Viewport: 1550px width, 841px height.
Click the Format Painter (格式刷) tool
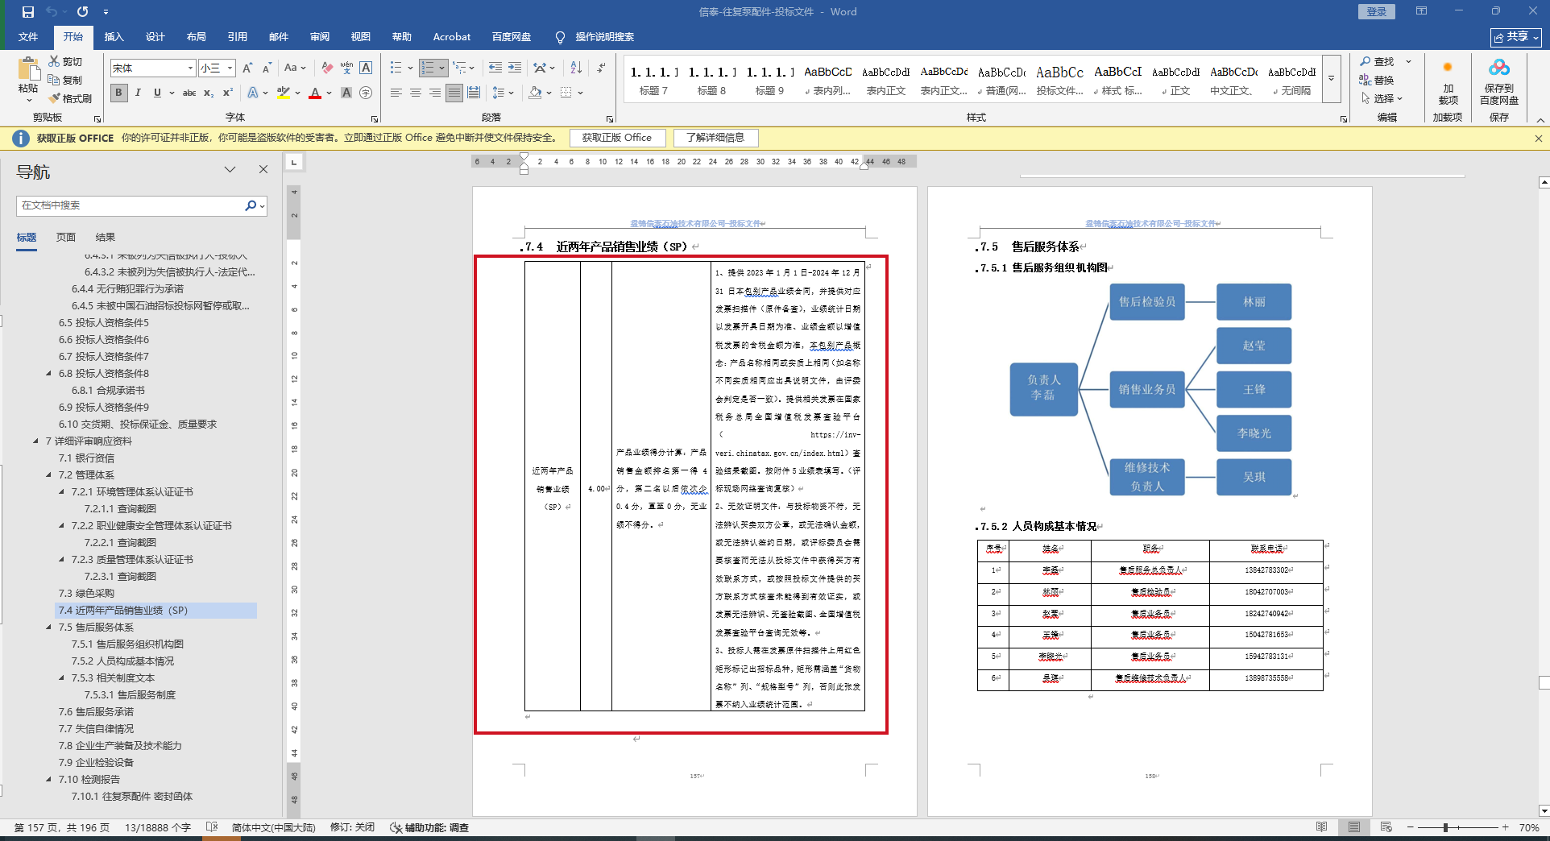[x=70, y=98]
